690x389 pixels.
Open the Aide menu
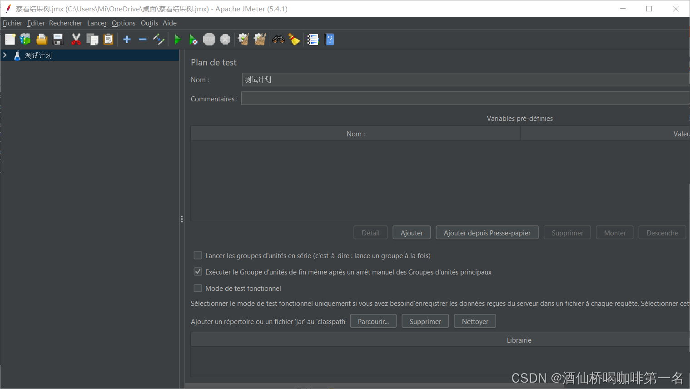tap(169, 23)
